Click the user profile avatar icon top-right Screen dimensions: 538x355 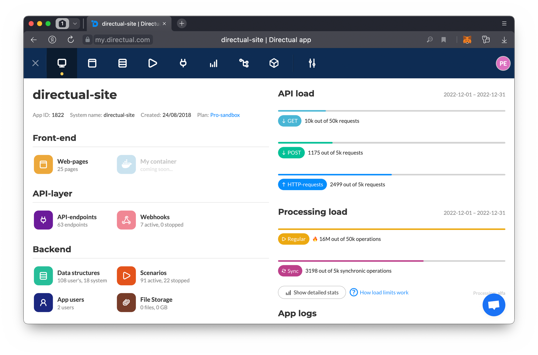point(503,63)
